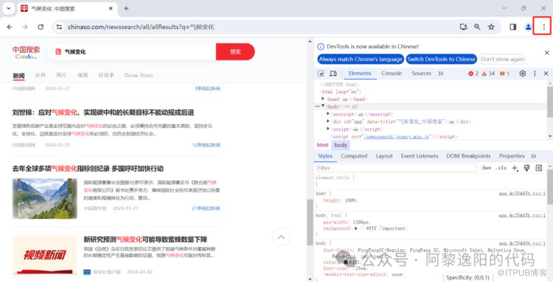Show the errors count indicator
This screenshot has height=282, width=553.
tap(473, 74)
